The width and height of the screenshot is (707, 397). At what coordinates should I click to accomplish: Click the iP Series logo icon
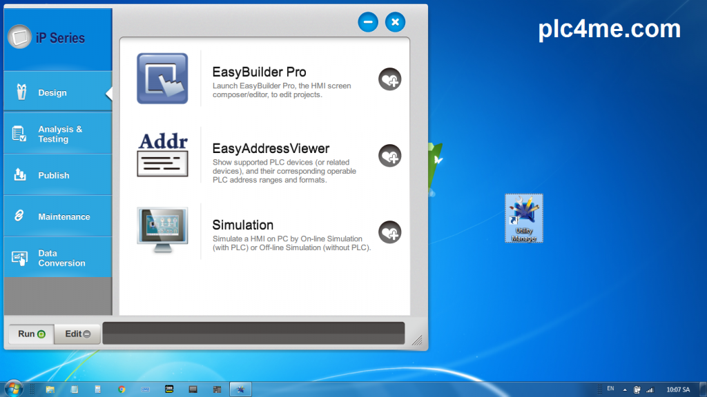19,37
